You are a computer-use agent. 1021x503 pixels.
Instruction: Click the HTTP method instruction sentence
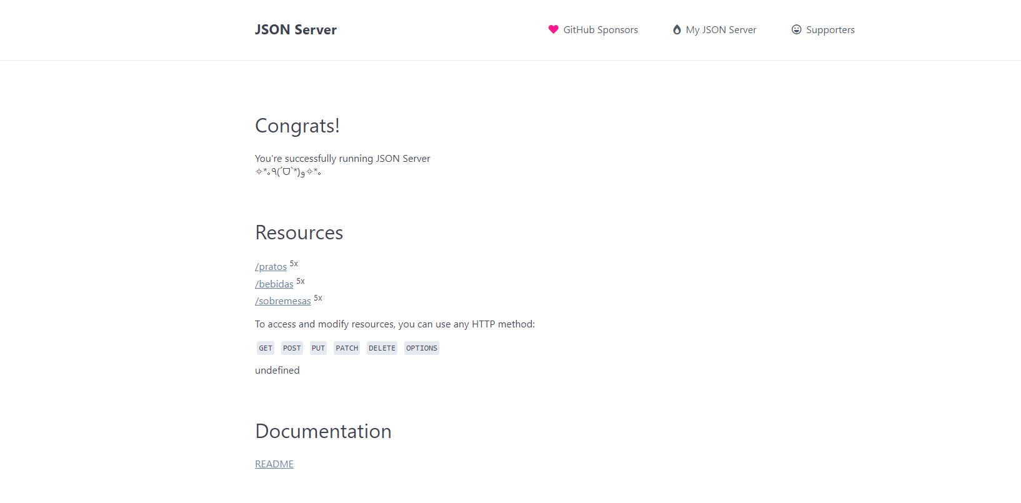point(395,324)
